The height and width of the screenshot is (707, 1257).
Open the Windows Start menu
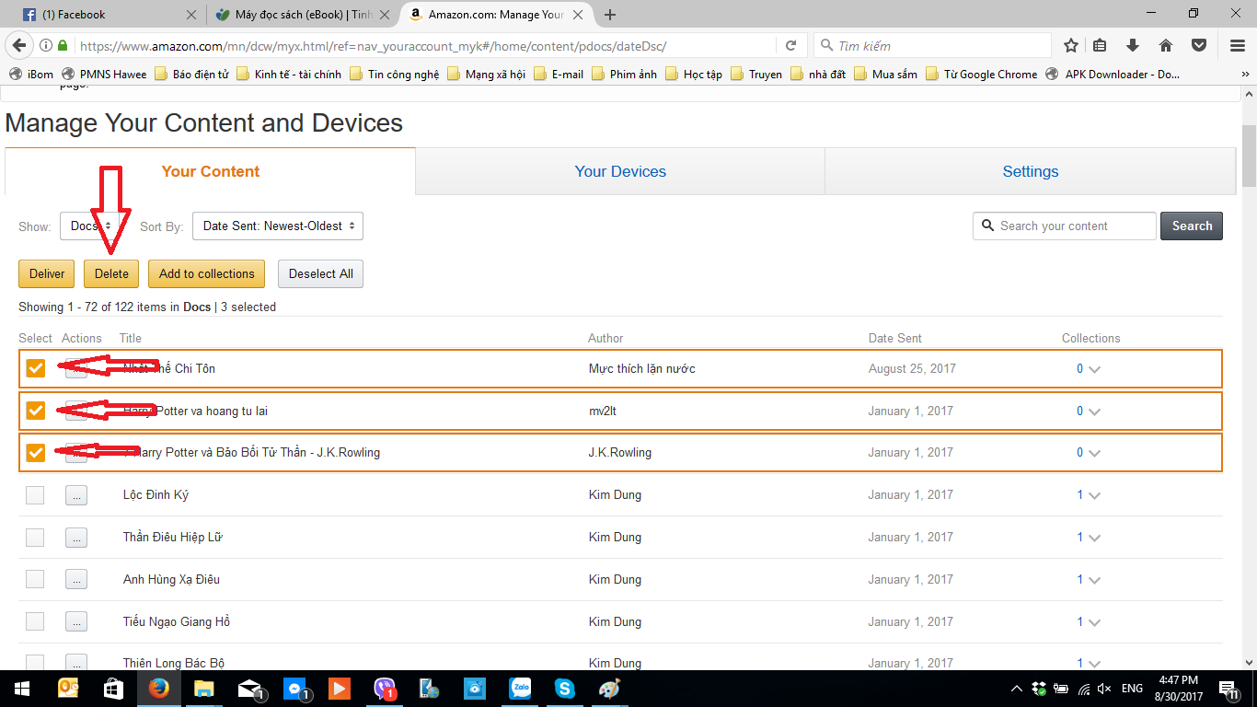tap(21, 689)
